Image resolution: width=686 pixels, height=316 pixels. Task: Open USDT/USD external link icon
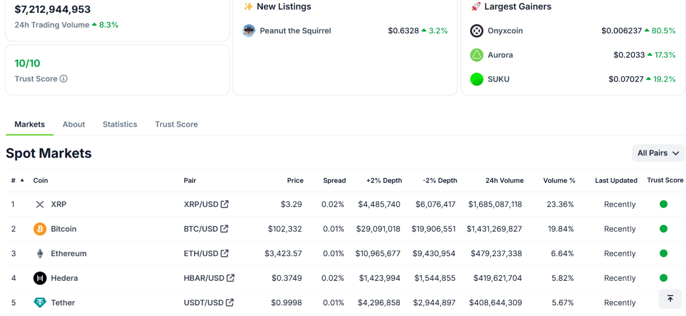[230, 302]
